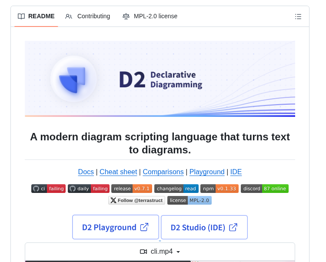Screen dimensions: 326x262
Task: Click the license MPL-2.0 badge
Action: coord(189,200)
